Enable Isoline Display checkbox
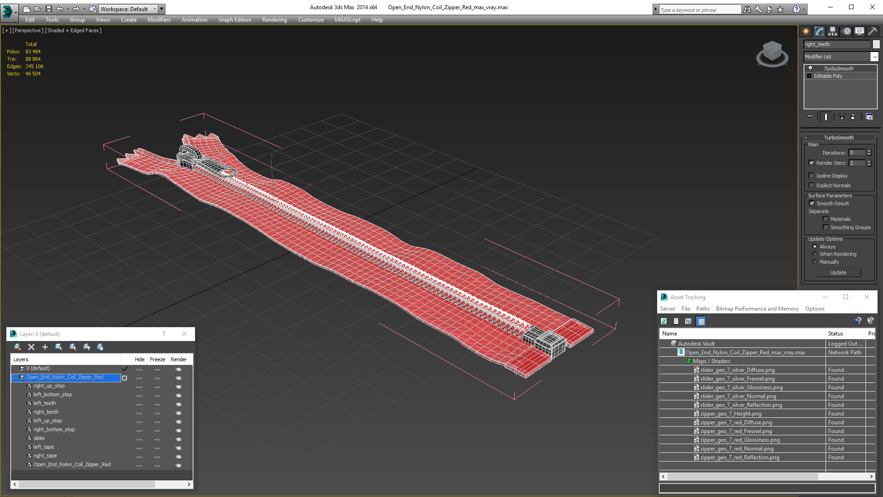The width and height of the screenshot is (883, 497). pyautogui.click(x=811, y=176)
